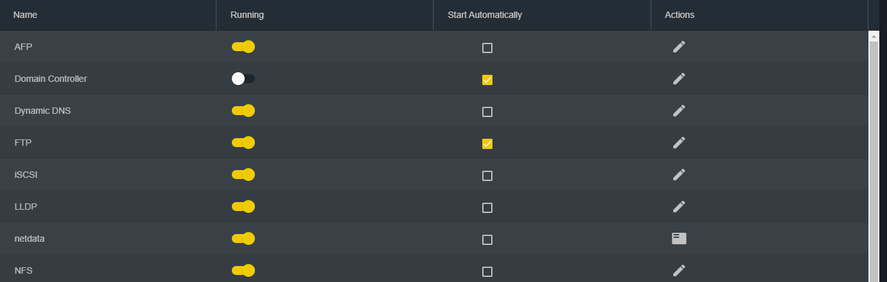Sort by the Running column header

click(247, 15)
